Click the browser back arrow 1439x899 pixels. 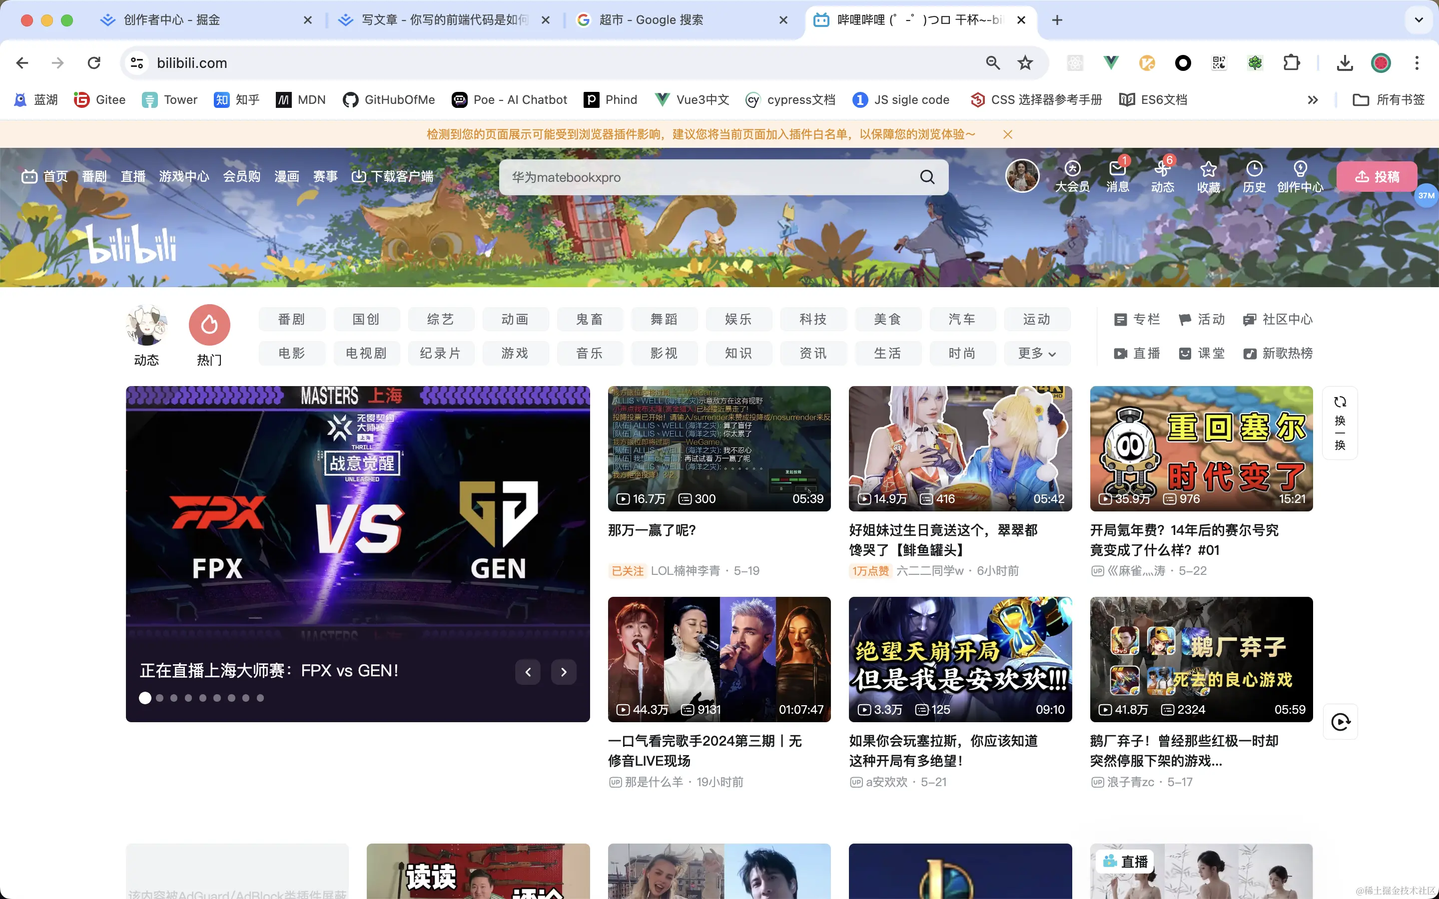22,63
